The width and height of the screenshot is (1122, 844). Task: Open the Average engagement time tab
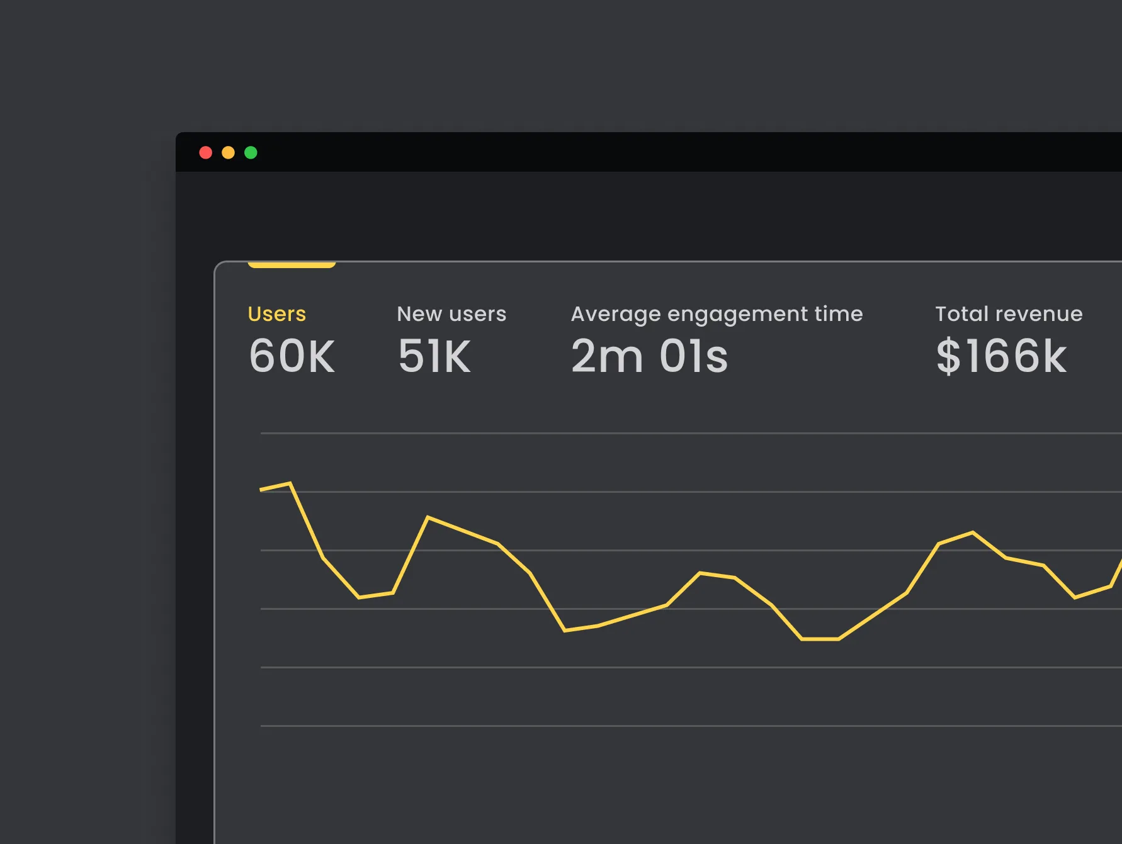pos(717,314)
